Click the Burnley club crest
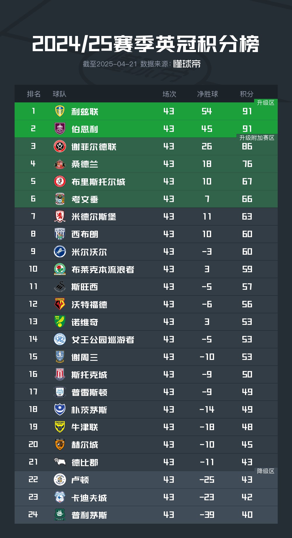The width and height of the screenshot is (292, 538). (60, 129)
